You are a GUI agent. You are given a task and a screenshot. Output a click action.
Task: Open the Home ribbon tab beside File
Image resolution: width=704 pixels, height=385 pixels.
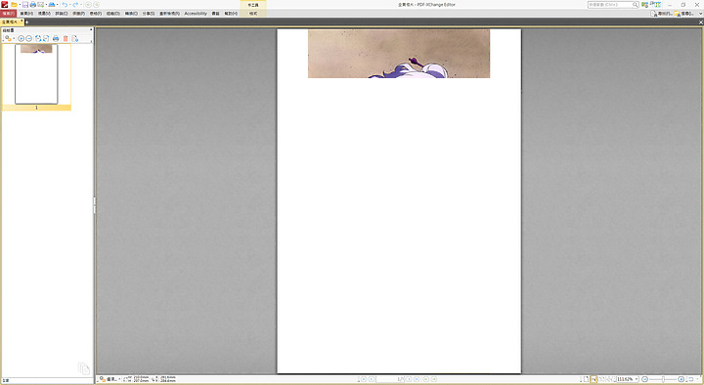click(x=26, y=14)
